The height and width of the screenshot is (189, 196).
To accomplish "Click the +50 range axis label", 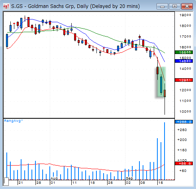I will click(183, 171).
